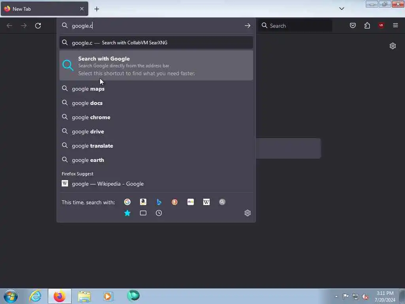Open Windows Media Player from taskbar
405x304 pixels.
coord(108,296)
